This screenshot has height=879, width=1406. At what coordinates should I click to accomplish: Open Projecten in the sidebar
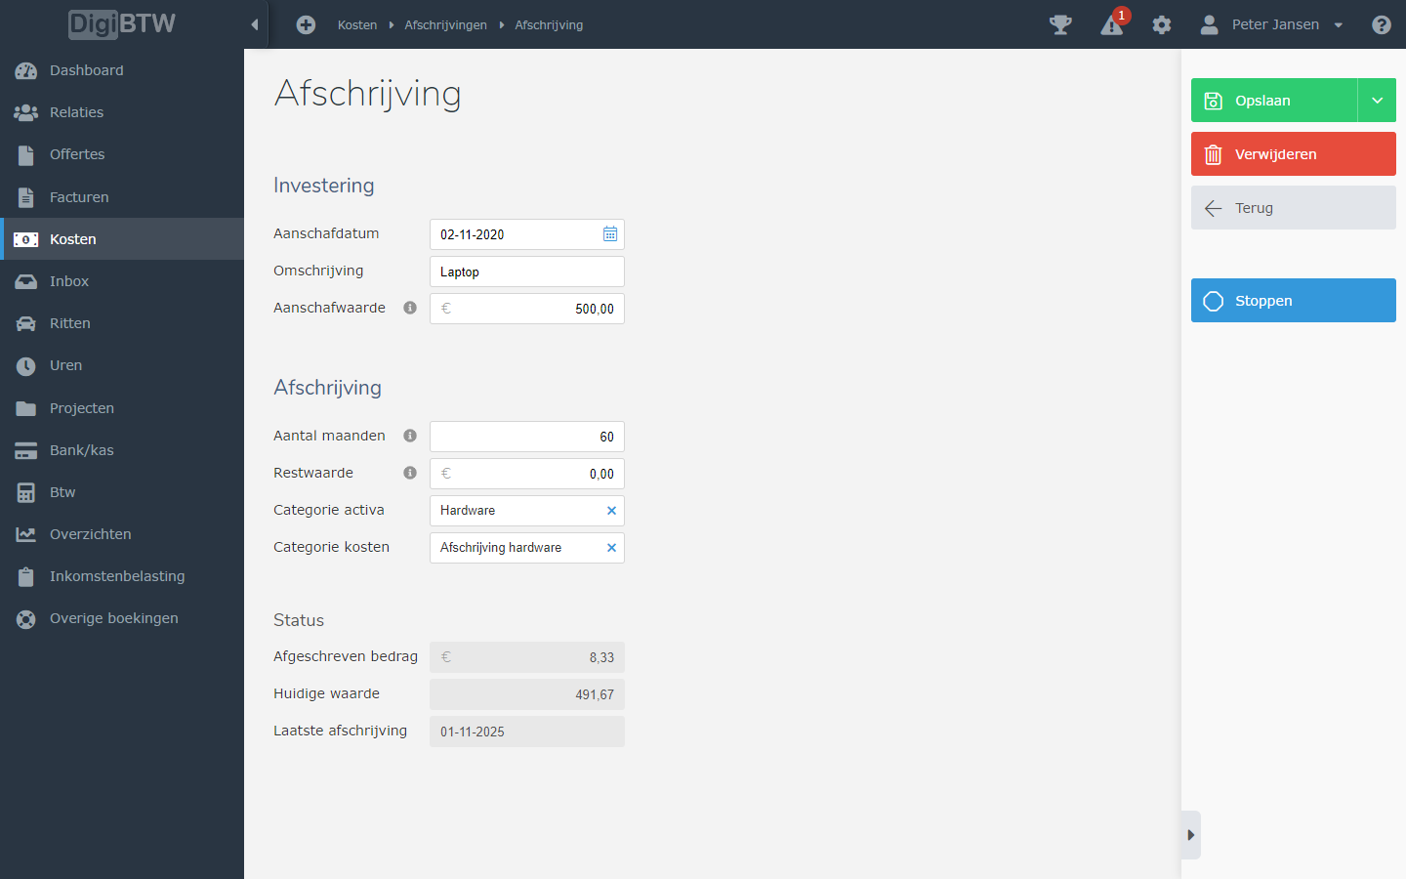tap(122, 408)
